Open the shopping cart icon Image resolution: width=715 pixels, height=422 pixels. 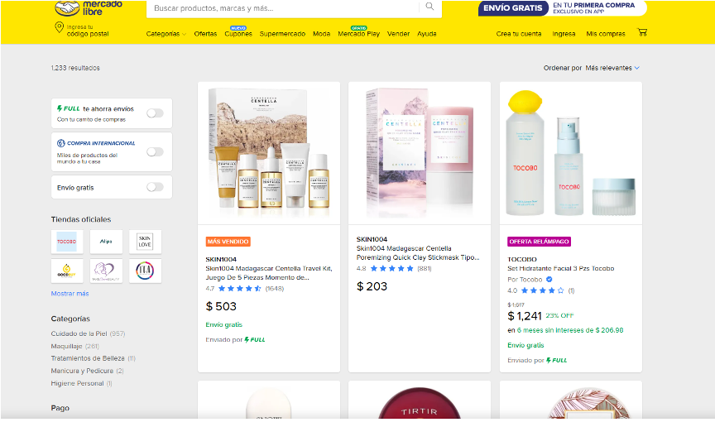click(642, 32)
